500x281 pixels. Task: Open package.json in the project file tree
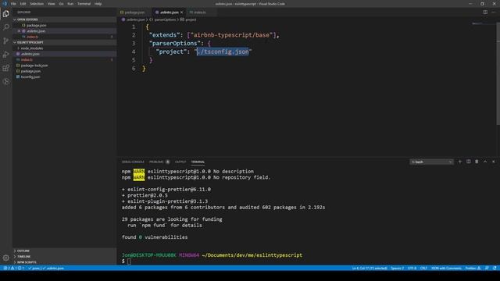click(x=30, y=71)
